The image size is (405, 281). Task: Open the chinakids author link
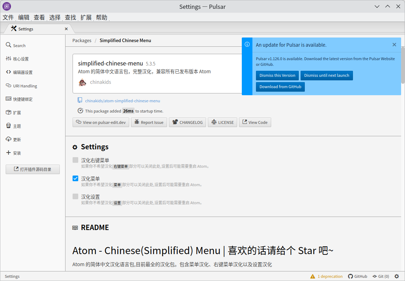pyautogui.click(x=101, y=82)
